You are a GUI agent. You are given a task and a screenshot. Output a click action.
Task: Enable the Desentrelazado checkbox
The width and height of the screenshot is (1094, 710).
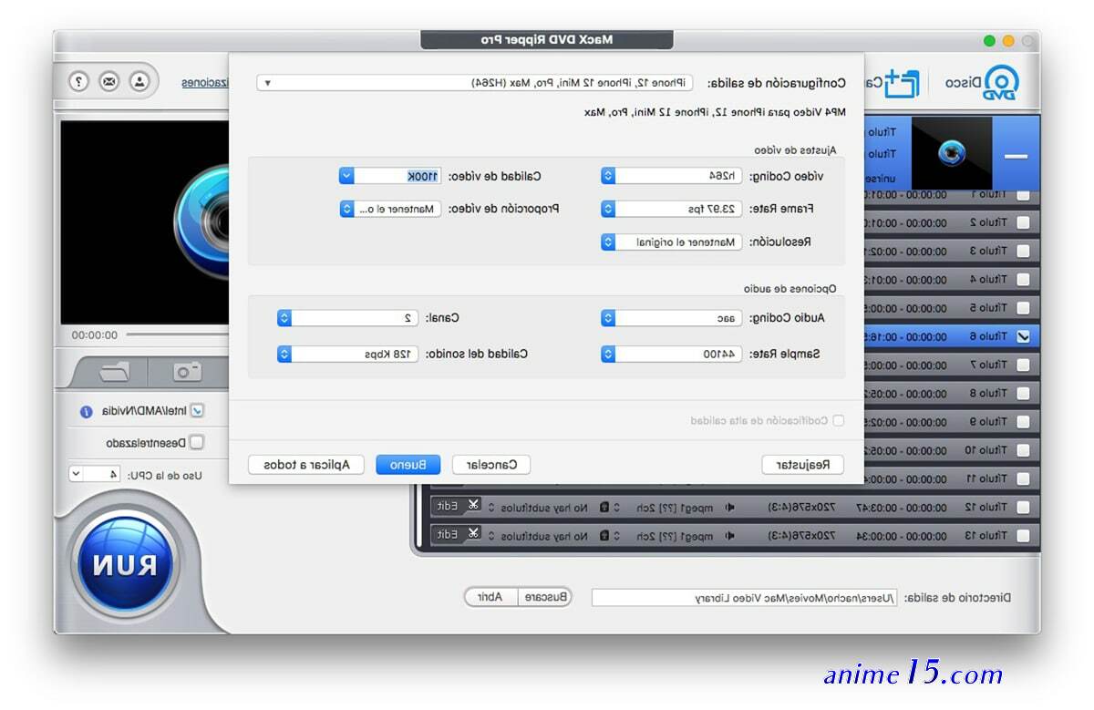197,442
